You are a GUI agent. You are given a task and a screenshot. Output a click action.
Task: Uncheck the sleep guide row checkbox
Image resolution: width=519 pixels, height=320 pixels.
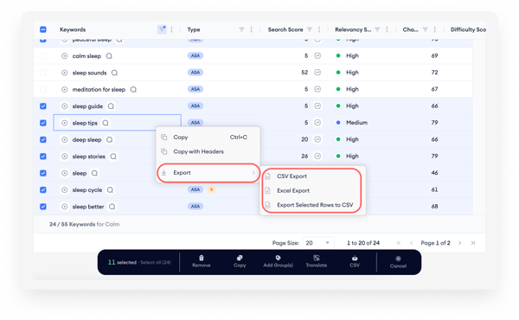click(43, 106)
